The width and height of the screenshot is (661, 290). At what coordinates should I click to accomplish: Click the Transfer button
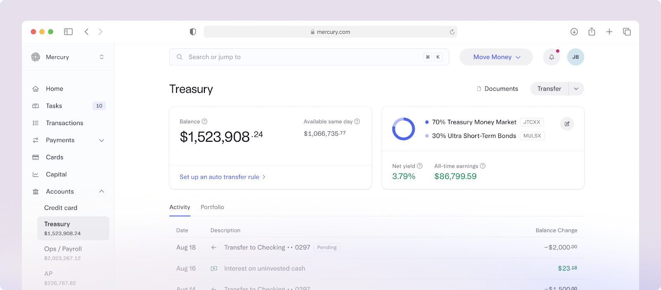tap(549, 89)
